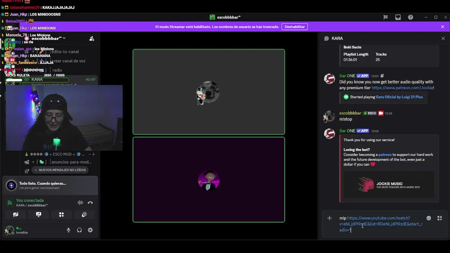The width and height of the screenshot is (450, 253).
Task: Toggle noise suppression beside Voz conectada
Action: pyautogui.click(x=81, y=202)
